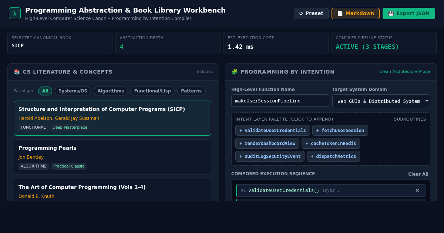
Task: Click the 'Practical Classic' tag
Action: pos(69,166)
